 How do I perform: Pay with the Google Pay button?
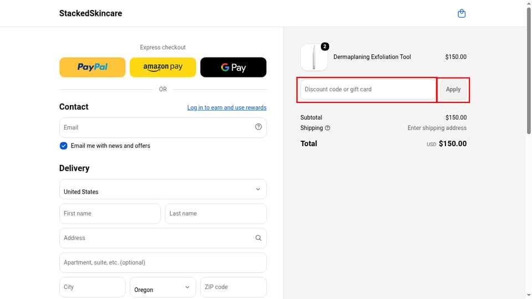pos(233,67)
